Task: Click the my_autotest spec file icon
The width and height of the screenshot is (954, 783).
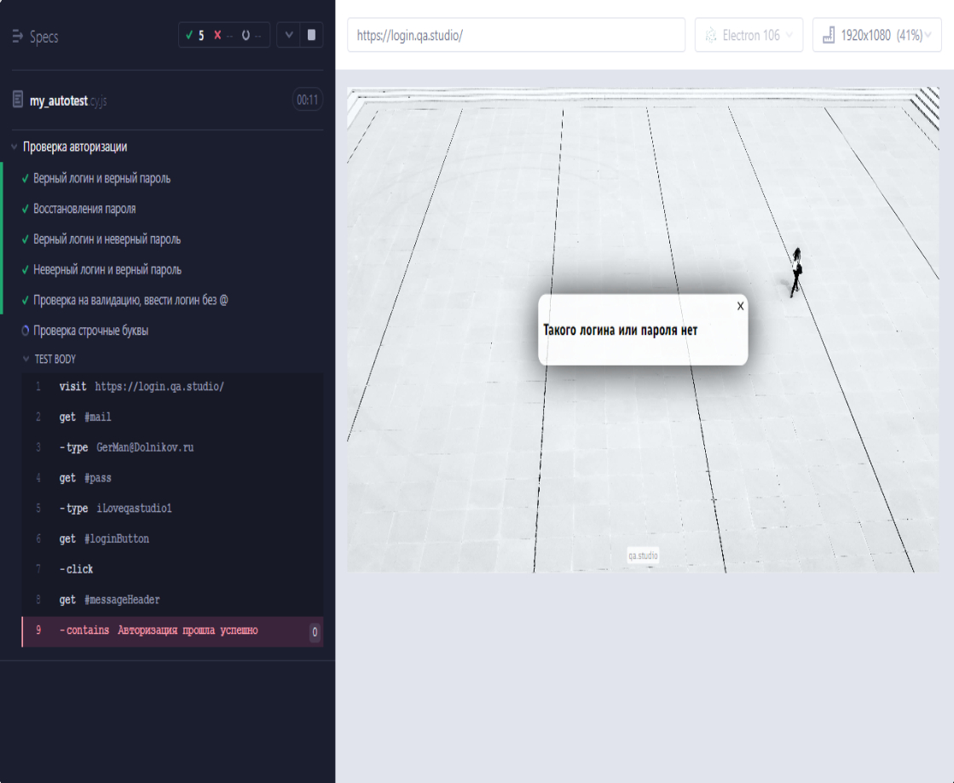Action: pos(18,101)
